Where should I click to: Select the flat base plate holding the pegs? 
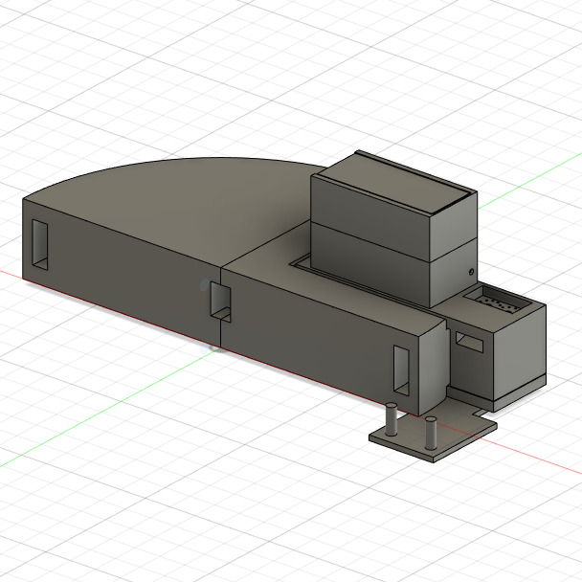(x=433, y=433)
